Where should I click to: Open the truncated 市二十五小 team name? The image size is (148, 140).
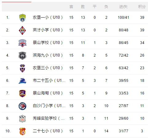(49, 81)
